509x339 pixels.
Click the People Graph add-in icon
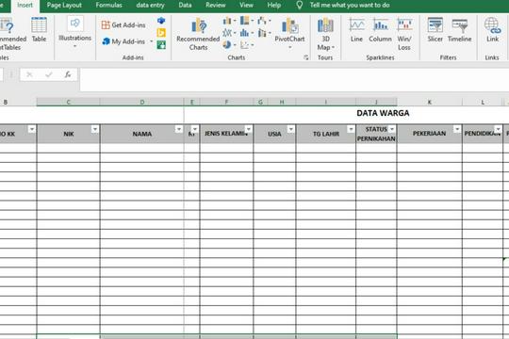pos(161,45)
